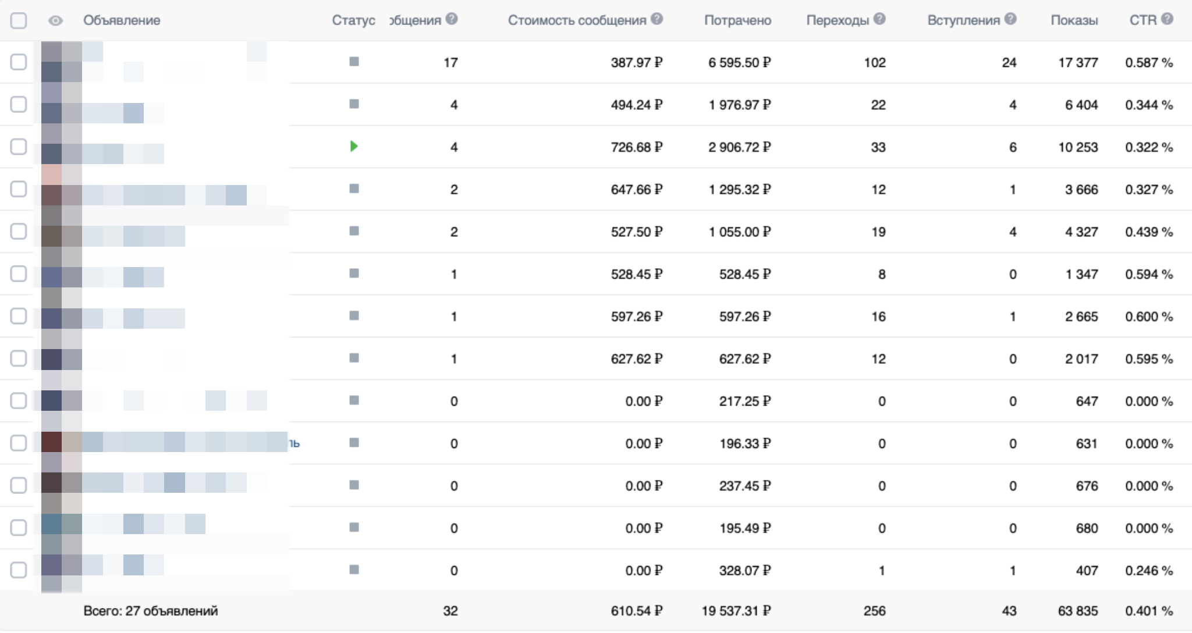Click stopped status icon of 1 976.97 ₽ row

click(354, 104)
